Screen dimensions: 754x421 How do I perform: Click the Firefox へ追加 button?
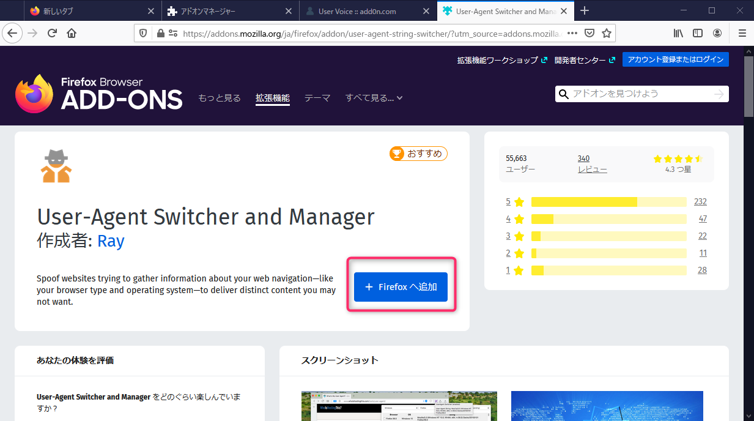point(401,287)
